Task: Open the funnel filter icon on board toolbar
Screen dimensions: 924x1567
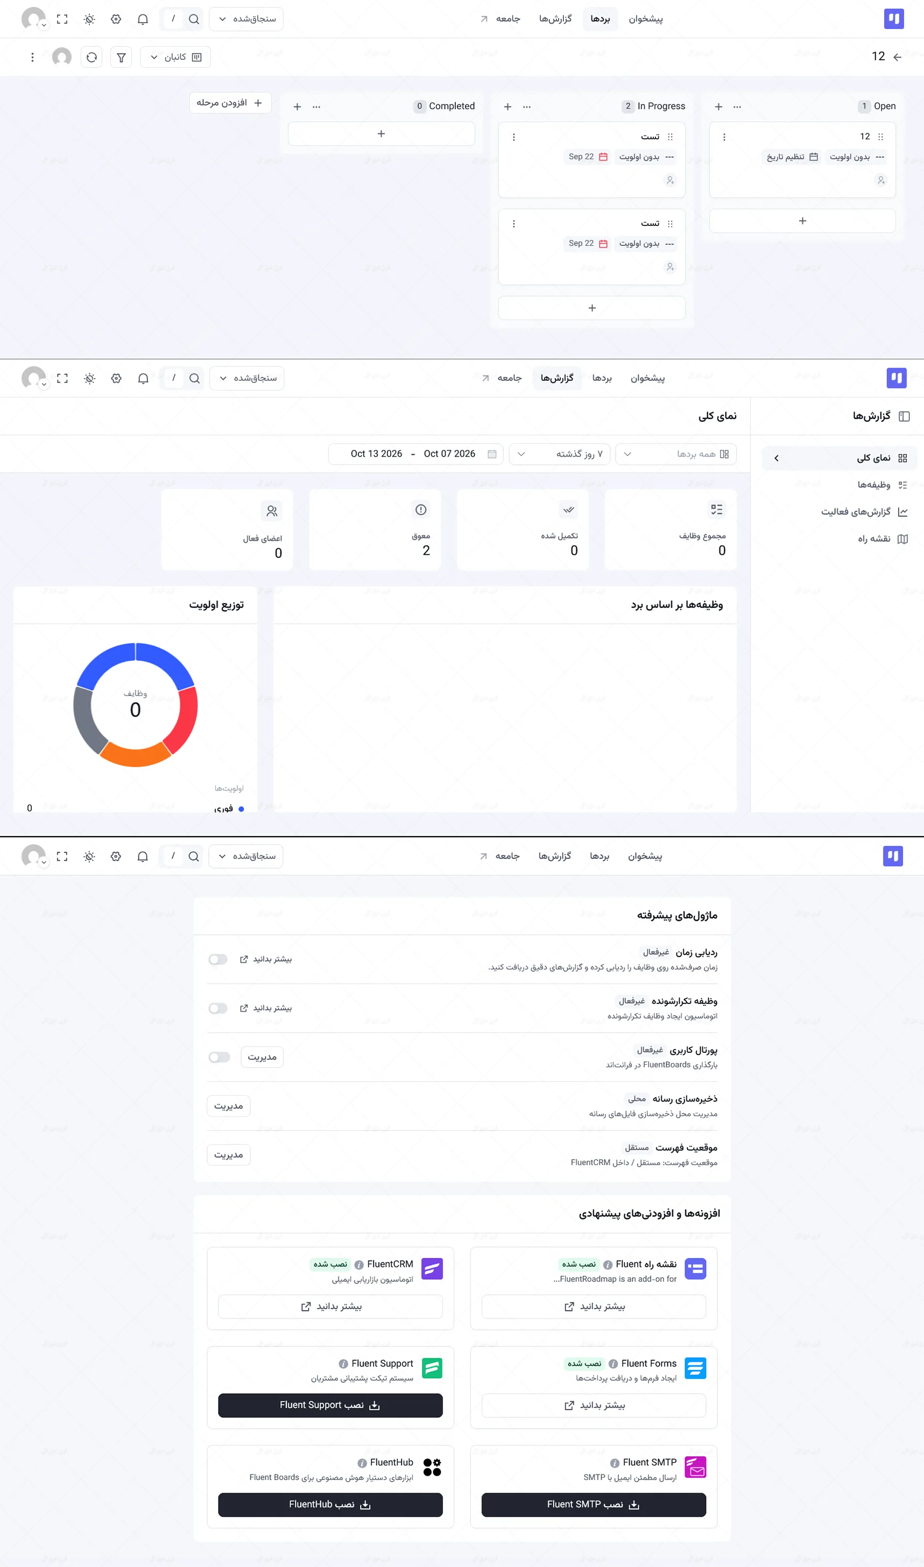Action: pos(122,57)
